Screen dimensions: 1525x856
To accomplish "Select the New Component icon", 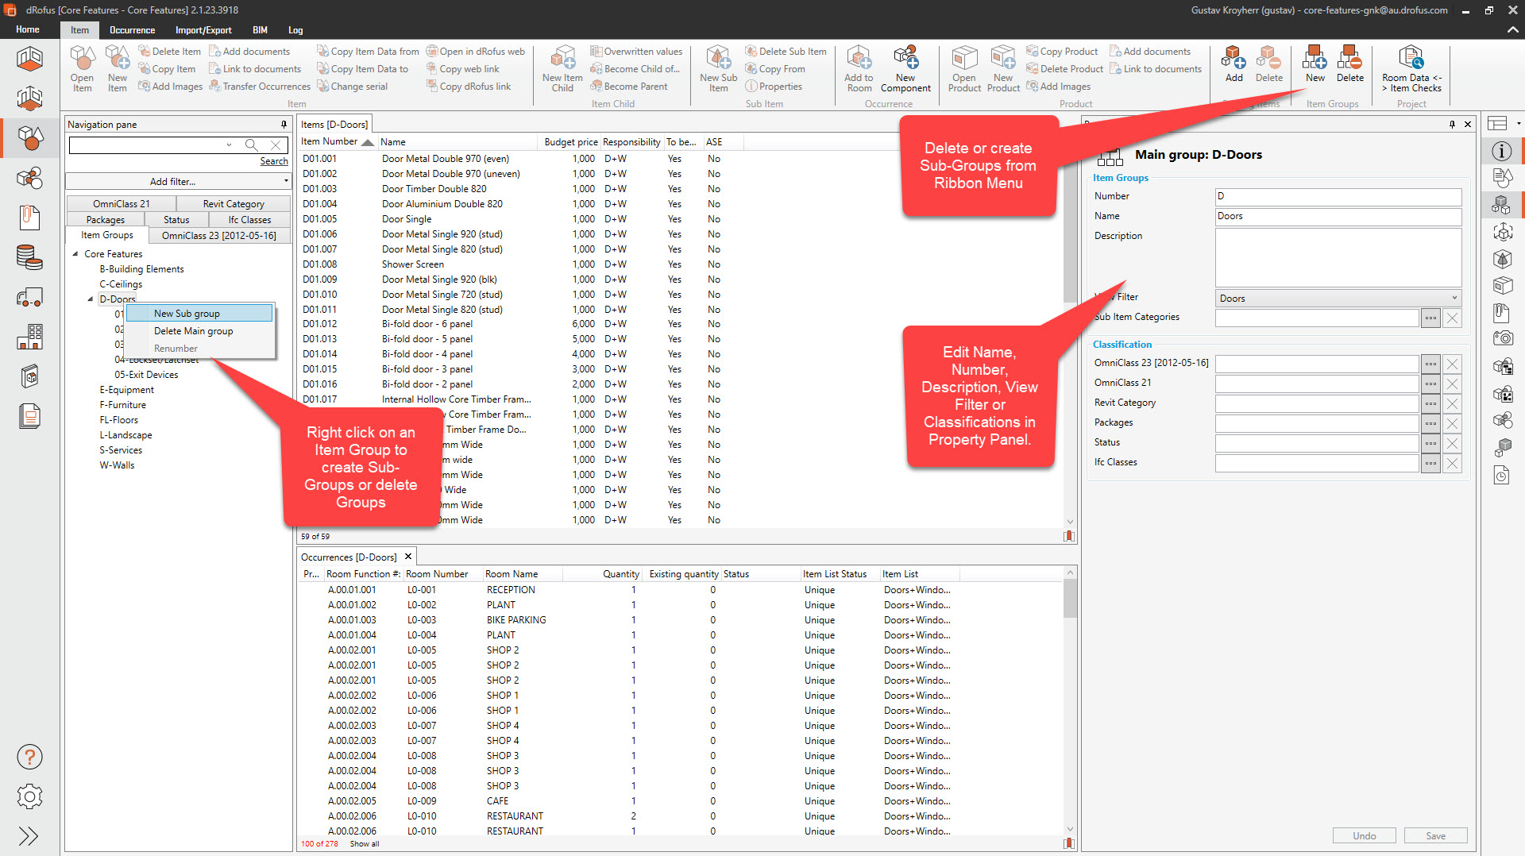I will [905, 67].
